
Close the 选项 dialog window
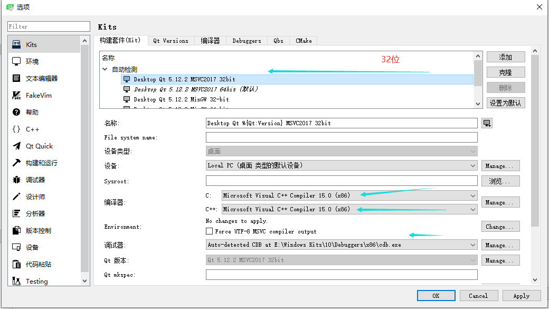click(x=539, y=7)
